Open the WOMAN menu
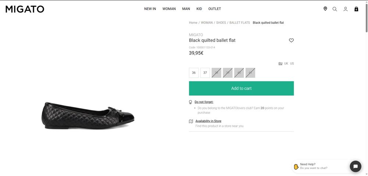 tap(169, 9)
